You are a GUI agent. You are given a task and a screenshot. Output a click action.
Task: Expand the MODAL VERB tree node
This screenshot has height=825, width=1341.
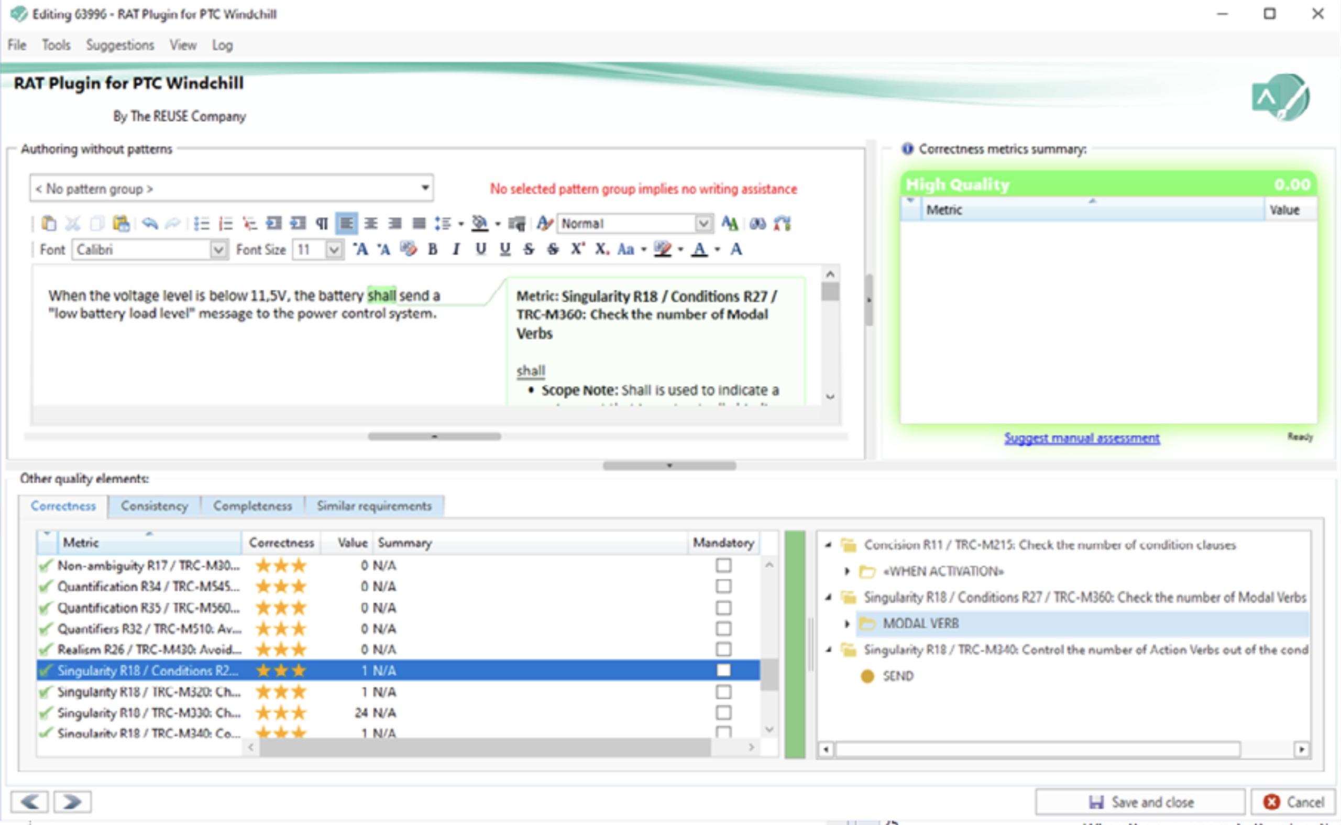pos(847,624)
